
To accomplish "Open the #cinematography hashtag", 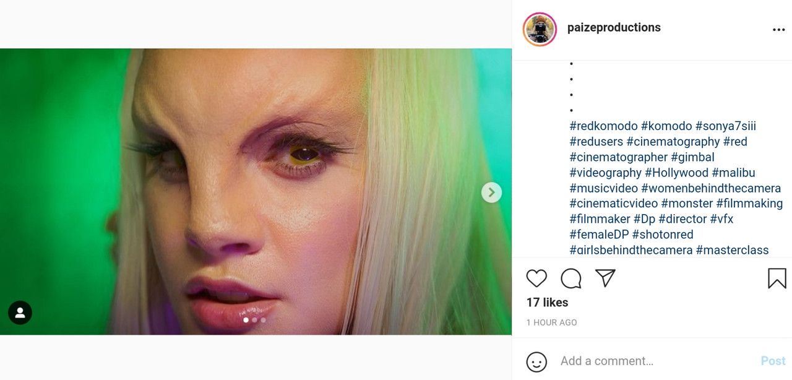I will [x=673, y=142].
